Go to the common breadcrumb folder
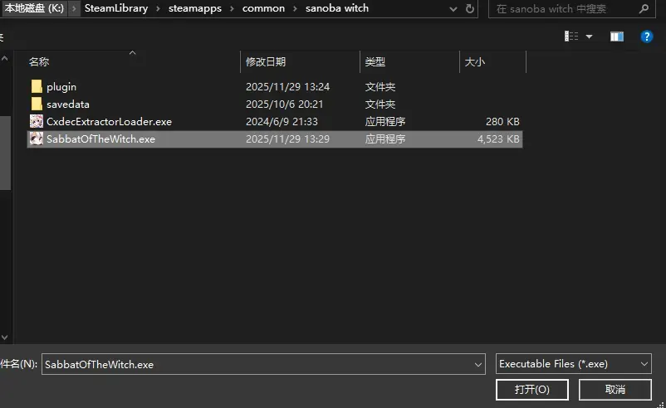 tap(263, 8)
